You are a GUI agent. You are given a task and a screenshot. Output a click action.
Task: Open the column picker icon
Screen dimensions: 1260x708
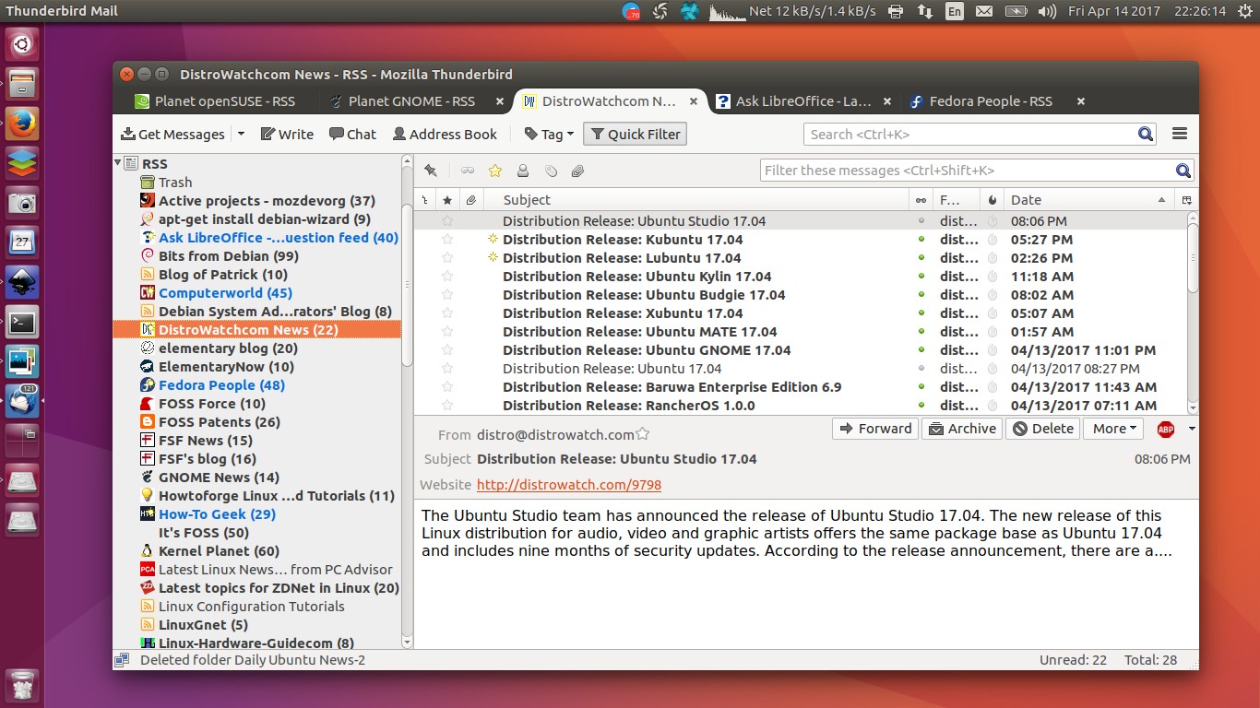[x=1186, y=200]
